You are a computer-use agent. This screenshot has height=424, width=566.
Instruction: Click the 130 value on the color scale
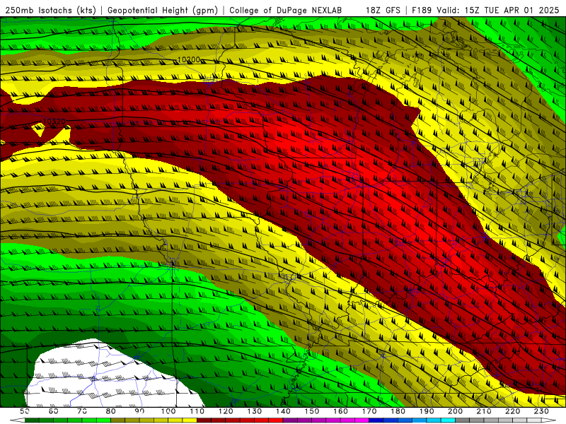[x=254, y=411]
